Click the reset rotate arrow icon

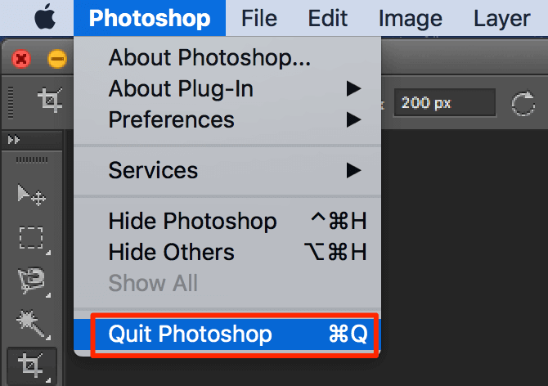coord(523,104)
